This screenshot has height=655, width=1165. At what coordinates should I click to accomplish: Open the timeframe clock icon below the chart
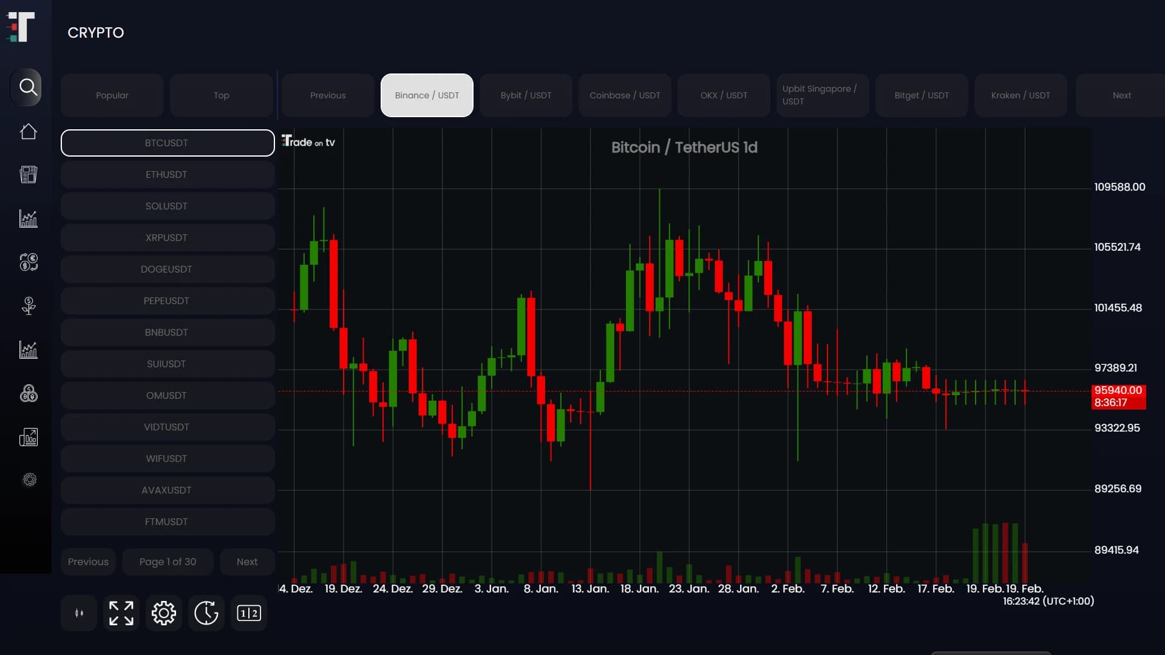[206, 613]
